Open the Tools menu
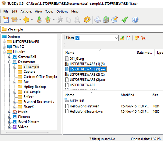 tap(49, 11)
